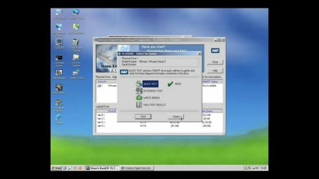Select the WRITE ZEROS icon
The height and width of the screenshot is (179, 319).
[139, 98]
